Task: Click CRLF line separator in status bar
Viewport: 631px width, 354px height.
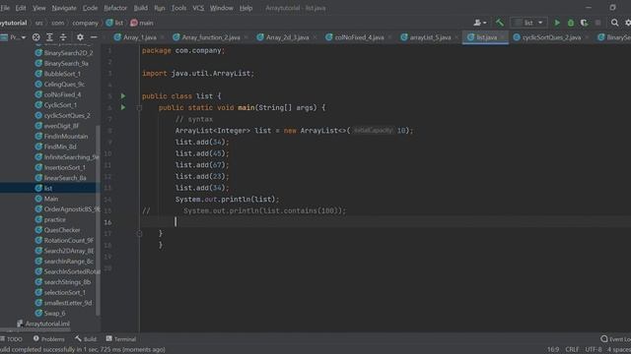Action: (x=572, y=350)
